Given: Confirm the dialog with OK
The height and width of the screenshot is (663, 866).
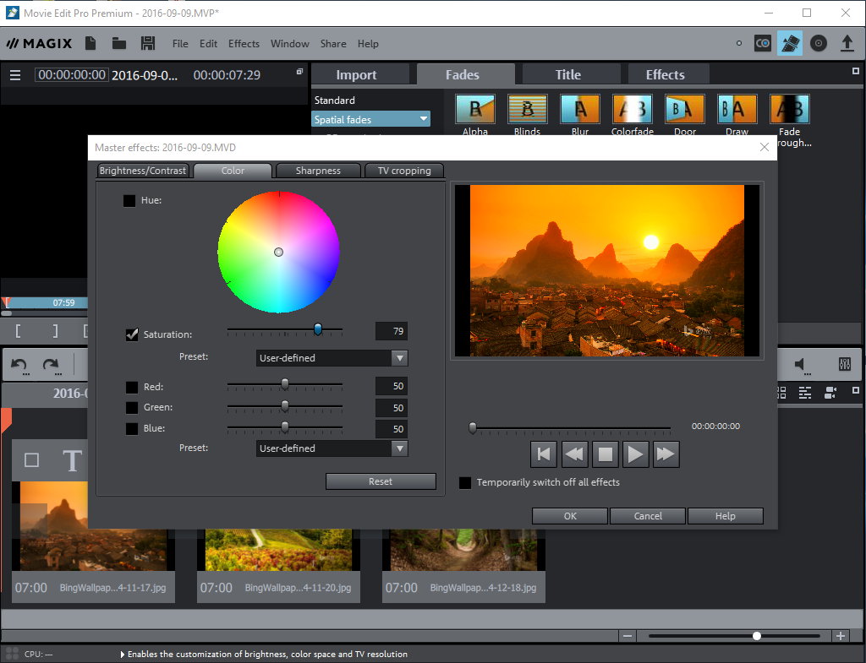Looking at the screenshot, I should tap(570, 516).
